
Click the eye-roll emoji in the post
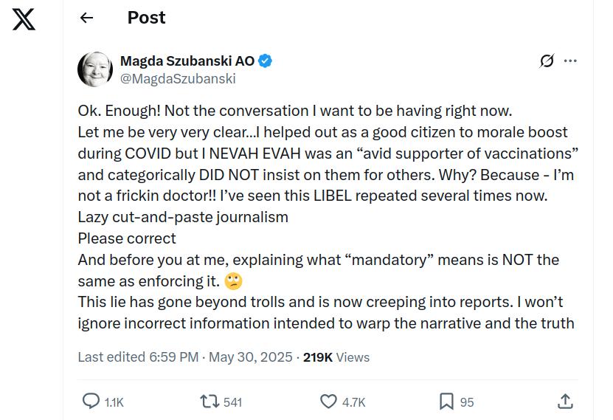click(234, 281)
